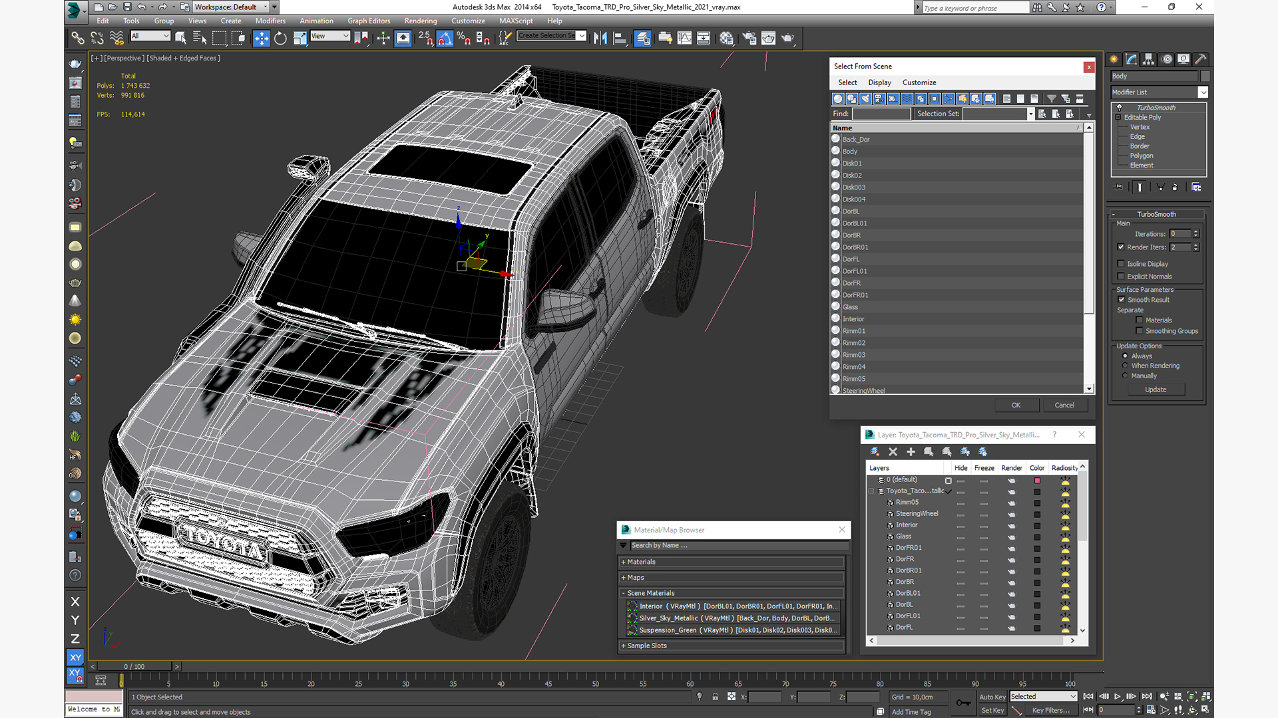Screen dimensions: 1278x718
Task: Switch to the Hierarchy command panel tab
Action: click(1149, 59)
